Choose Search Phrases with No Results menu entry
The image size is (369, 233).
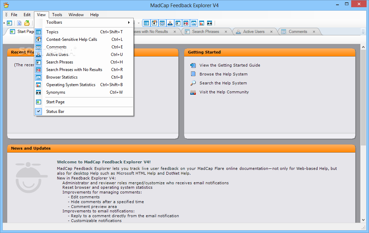[84, 70]
